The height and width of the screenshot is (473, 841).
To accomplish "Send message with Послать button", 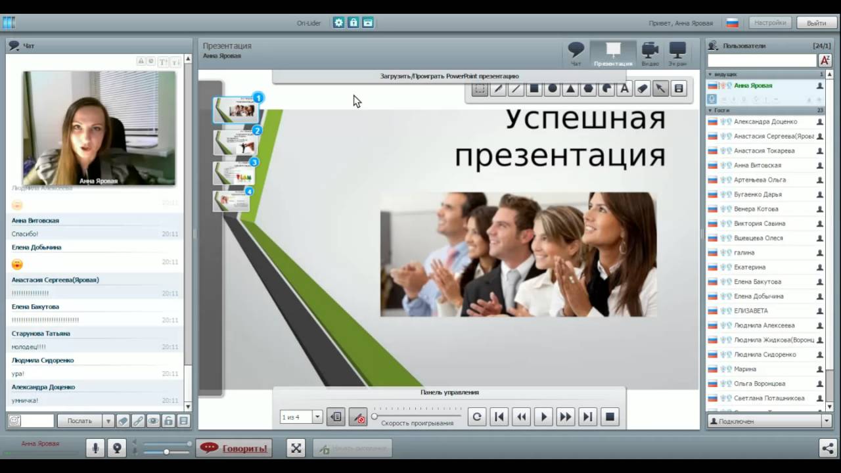I will 80,420.
